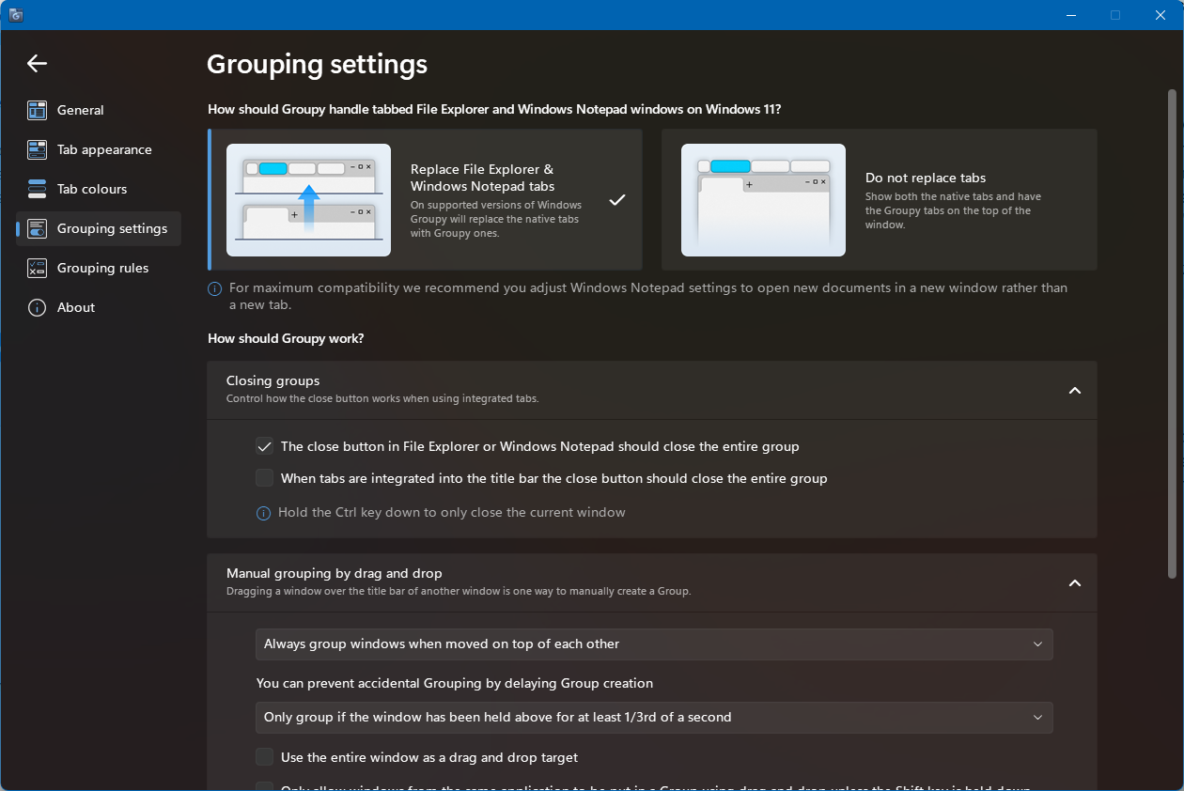This screenshot has width=1184, height=791.
Task: Click the info icon beside Notepad compatibility note
Action: (215, 288)
